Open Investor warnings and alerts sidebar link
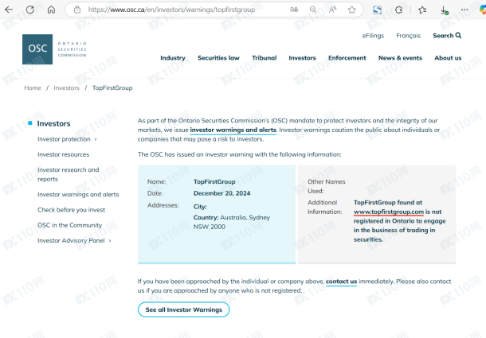This screenshot has width=486, height=338. click(x=78, y=194)
